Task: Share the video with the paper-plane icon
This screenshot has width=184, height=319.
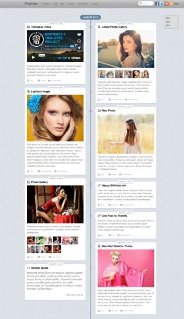Action: [79, 48]
